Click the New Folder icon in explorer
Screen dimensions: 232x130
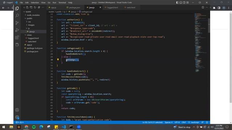(x=31, y=7)
